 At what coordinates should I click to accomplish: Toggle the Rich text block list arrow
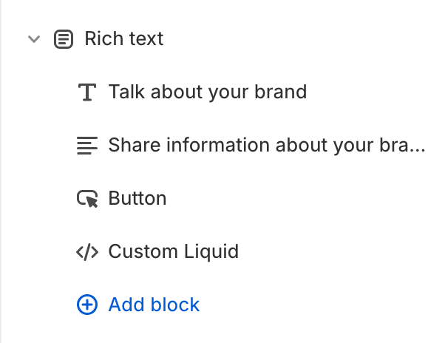tap(34, 39)
